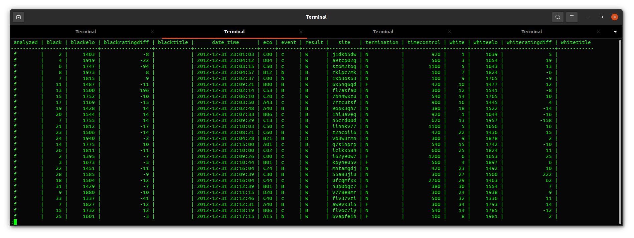Screen dimensions: 634x238
Task: Click the 'event' column header
Action: point(289,42)
